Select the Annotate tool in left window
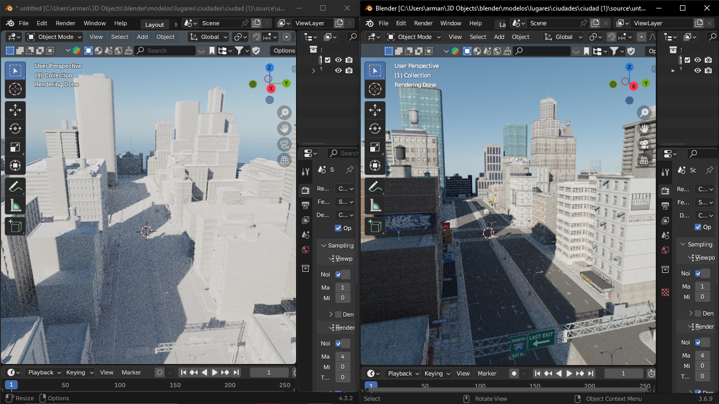 click(15, 187)
